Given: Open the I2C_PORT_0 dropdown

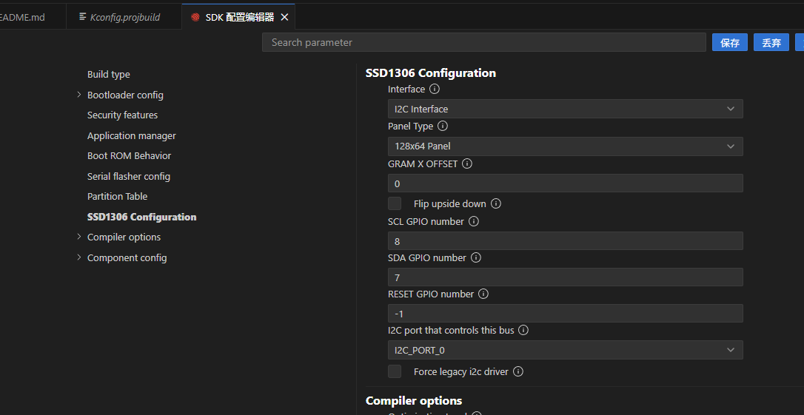Looking at the screenshot, I should click(x=565, y=350).
